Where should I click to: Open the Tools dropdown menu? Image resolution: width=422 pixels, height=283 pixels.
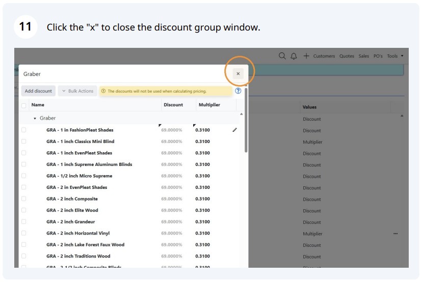point(395,56)
